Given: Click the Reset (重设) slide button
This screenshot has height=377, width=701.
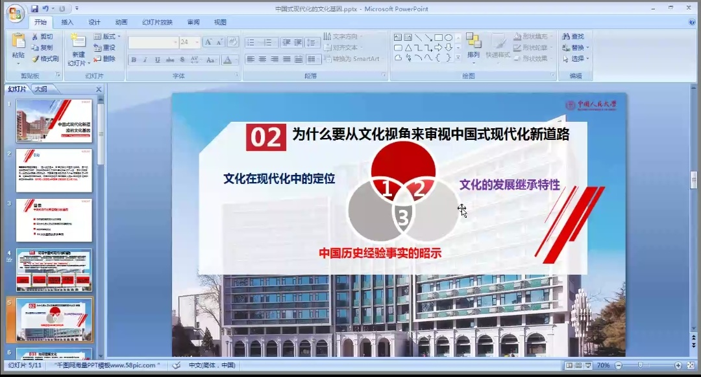Looking at the screenshot, I should [105, 48].
